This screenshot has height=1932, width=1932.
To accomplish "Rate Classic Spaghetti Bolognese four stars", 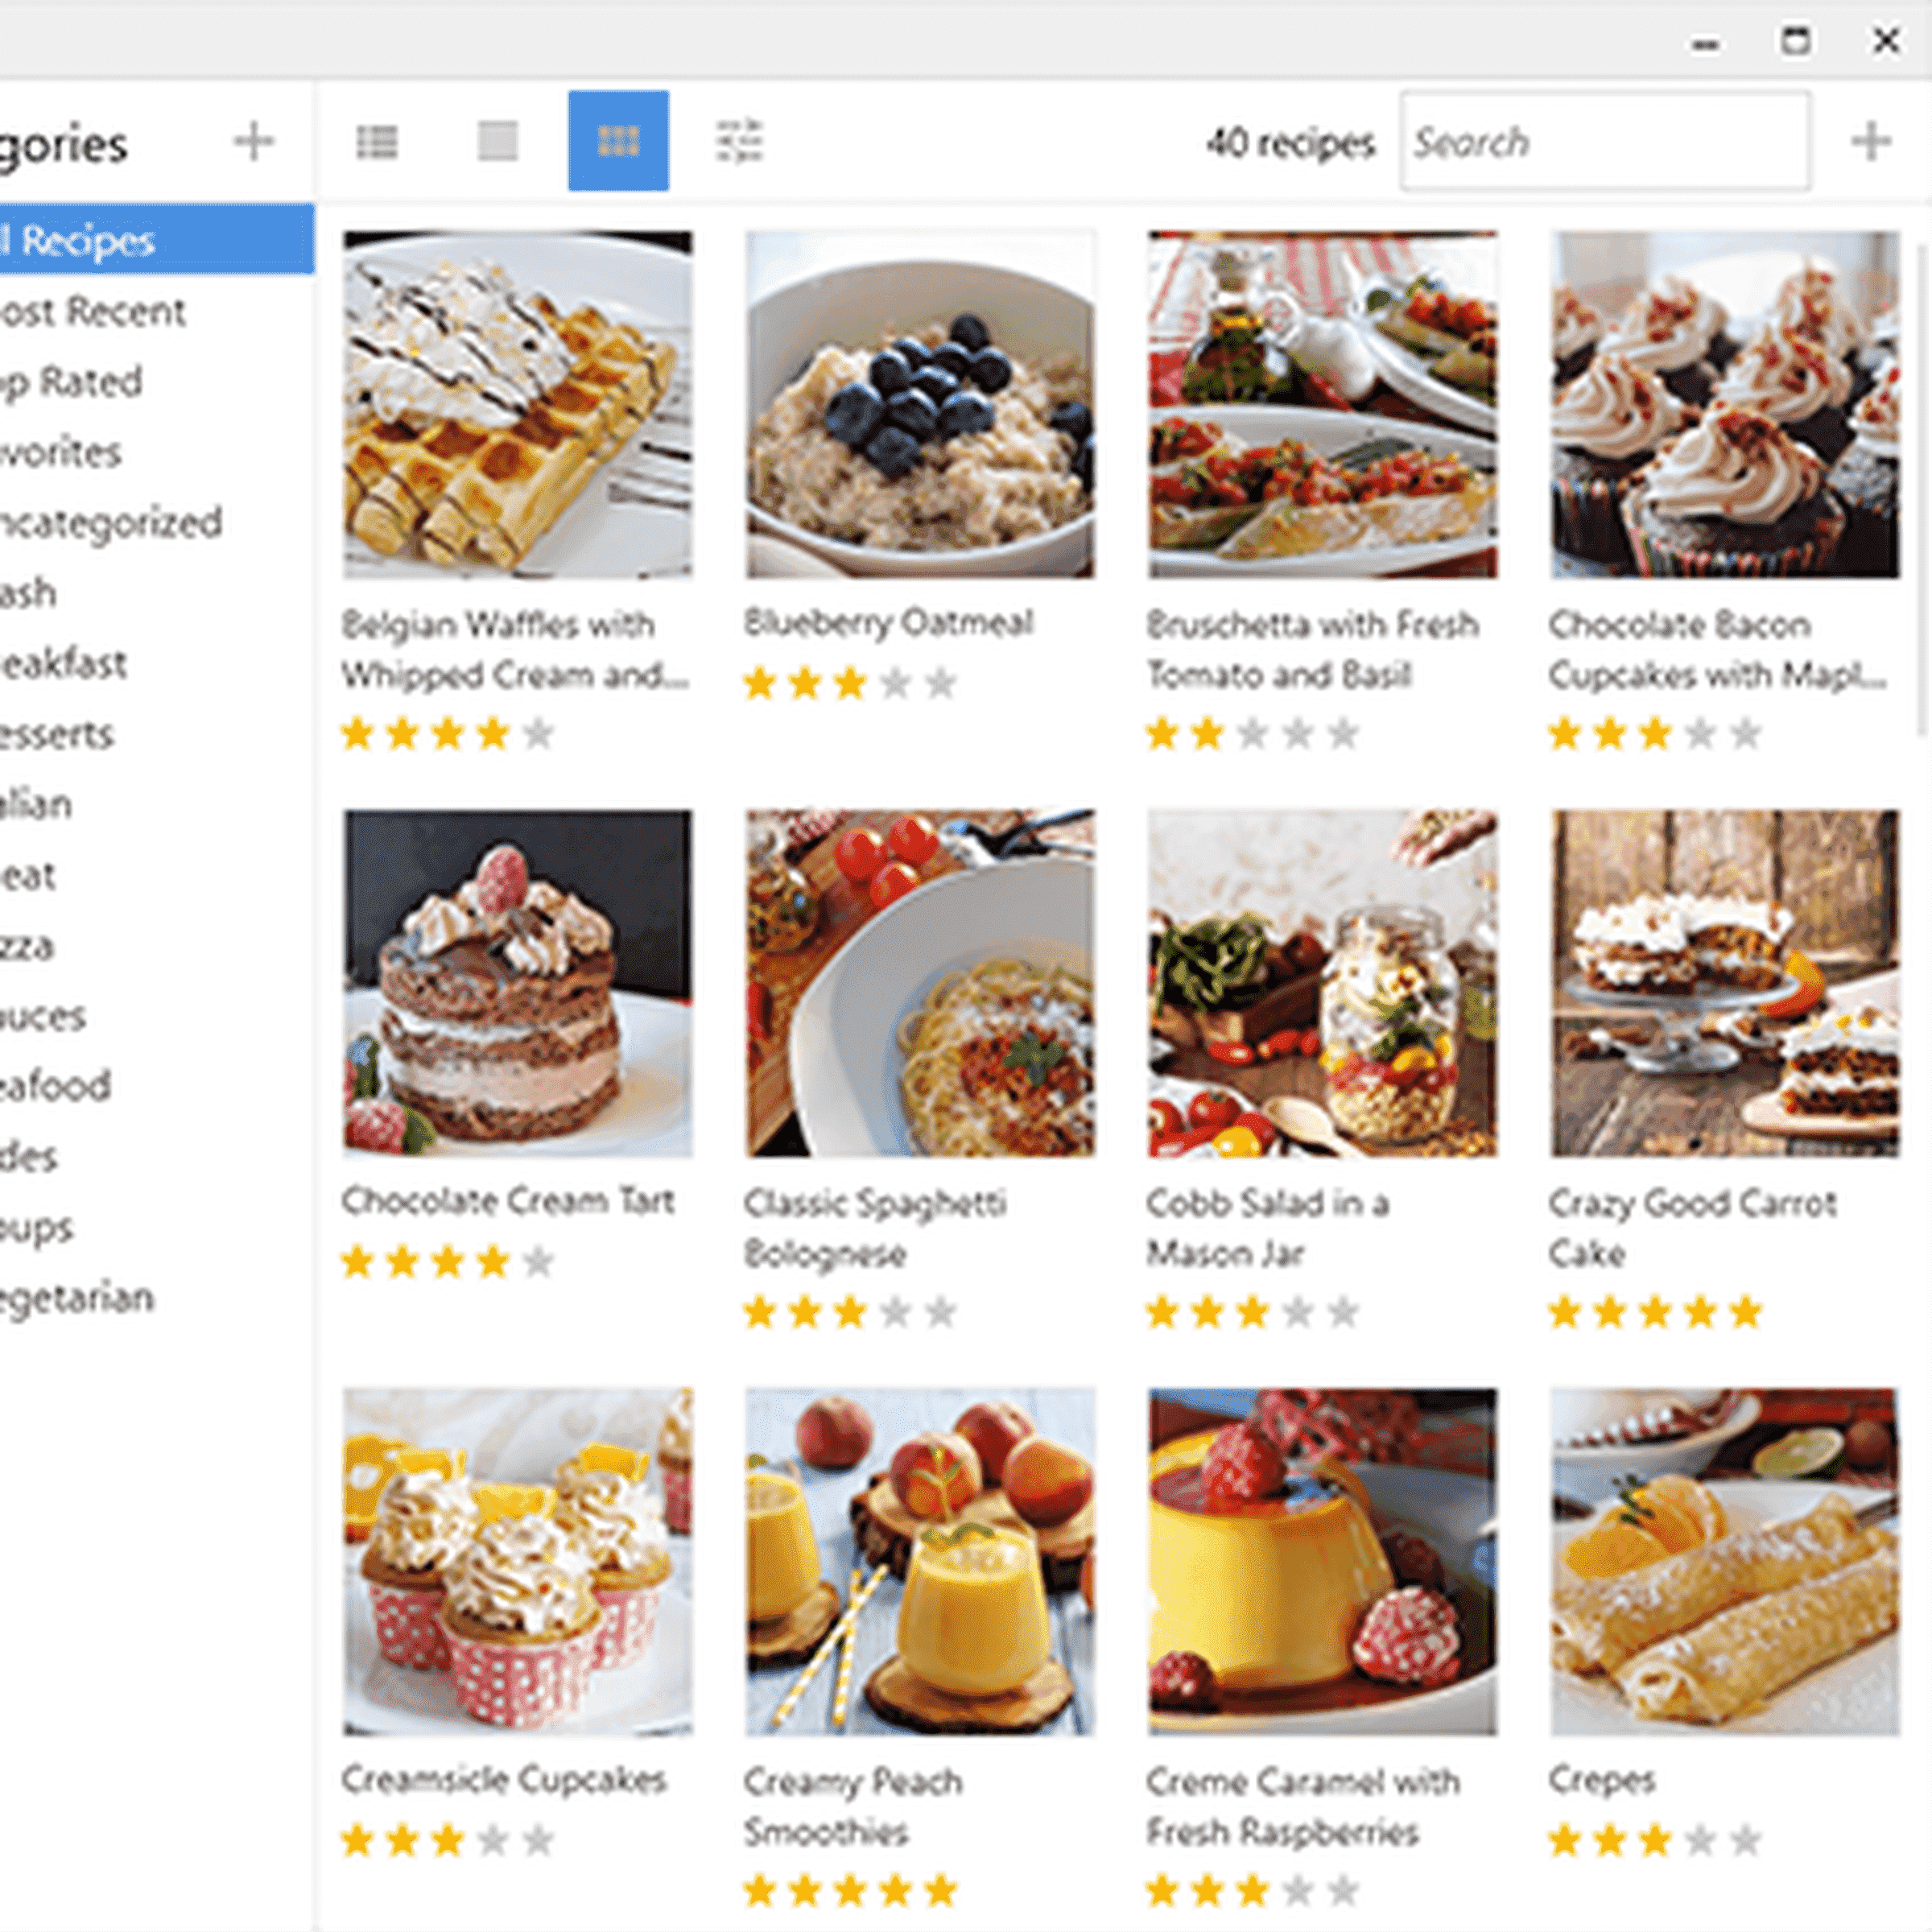I will coord(895,1312).
